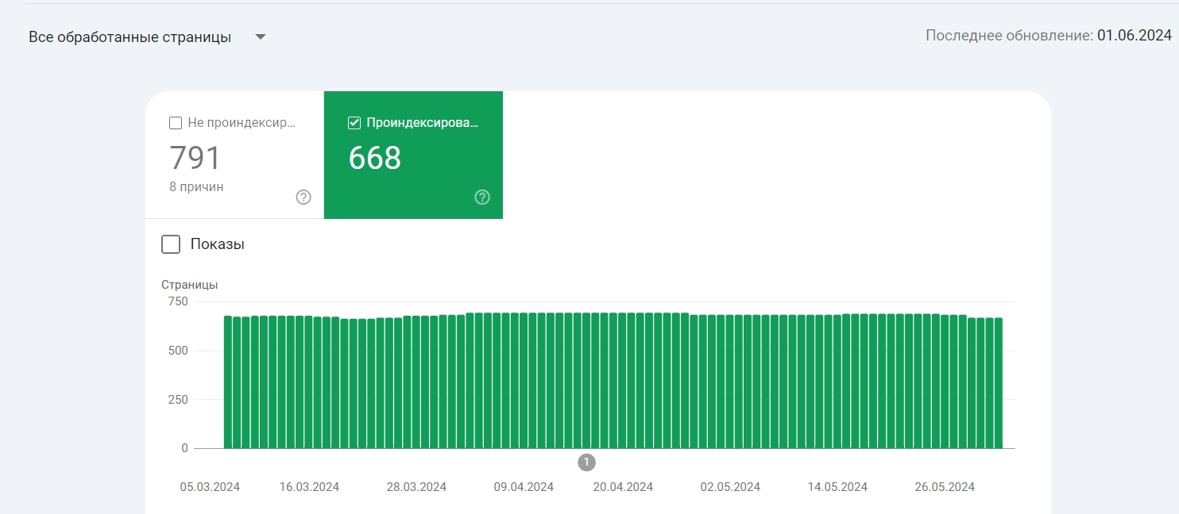Click the 'Страницы' chart axis title
This screenshot has width=1179, height=514.
(x=189, y=285)
